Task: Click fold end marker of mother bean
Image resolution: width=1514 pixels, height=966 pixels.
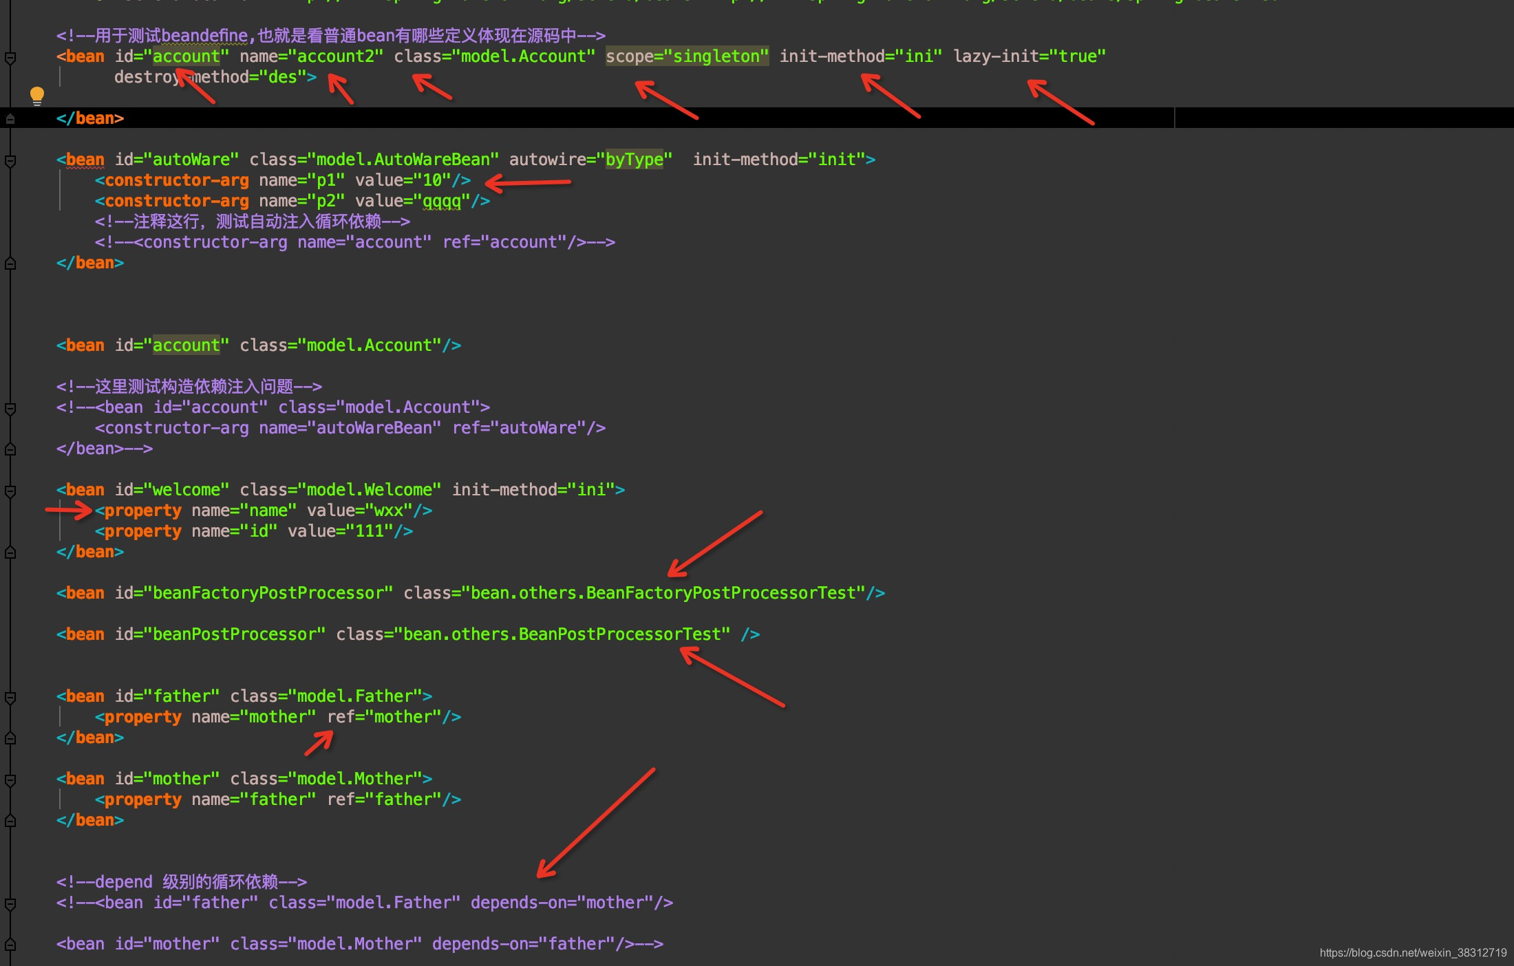Action: pos(10,820)
